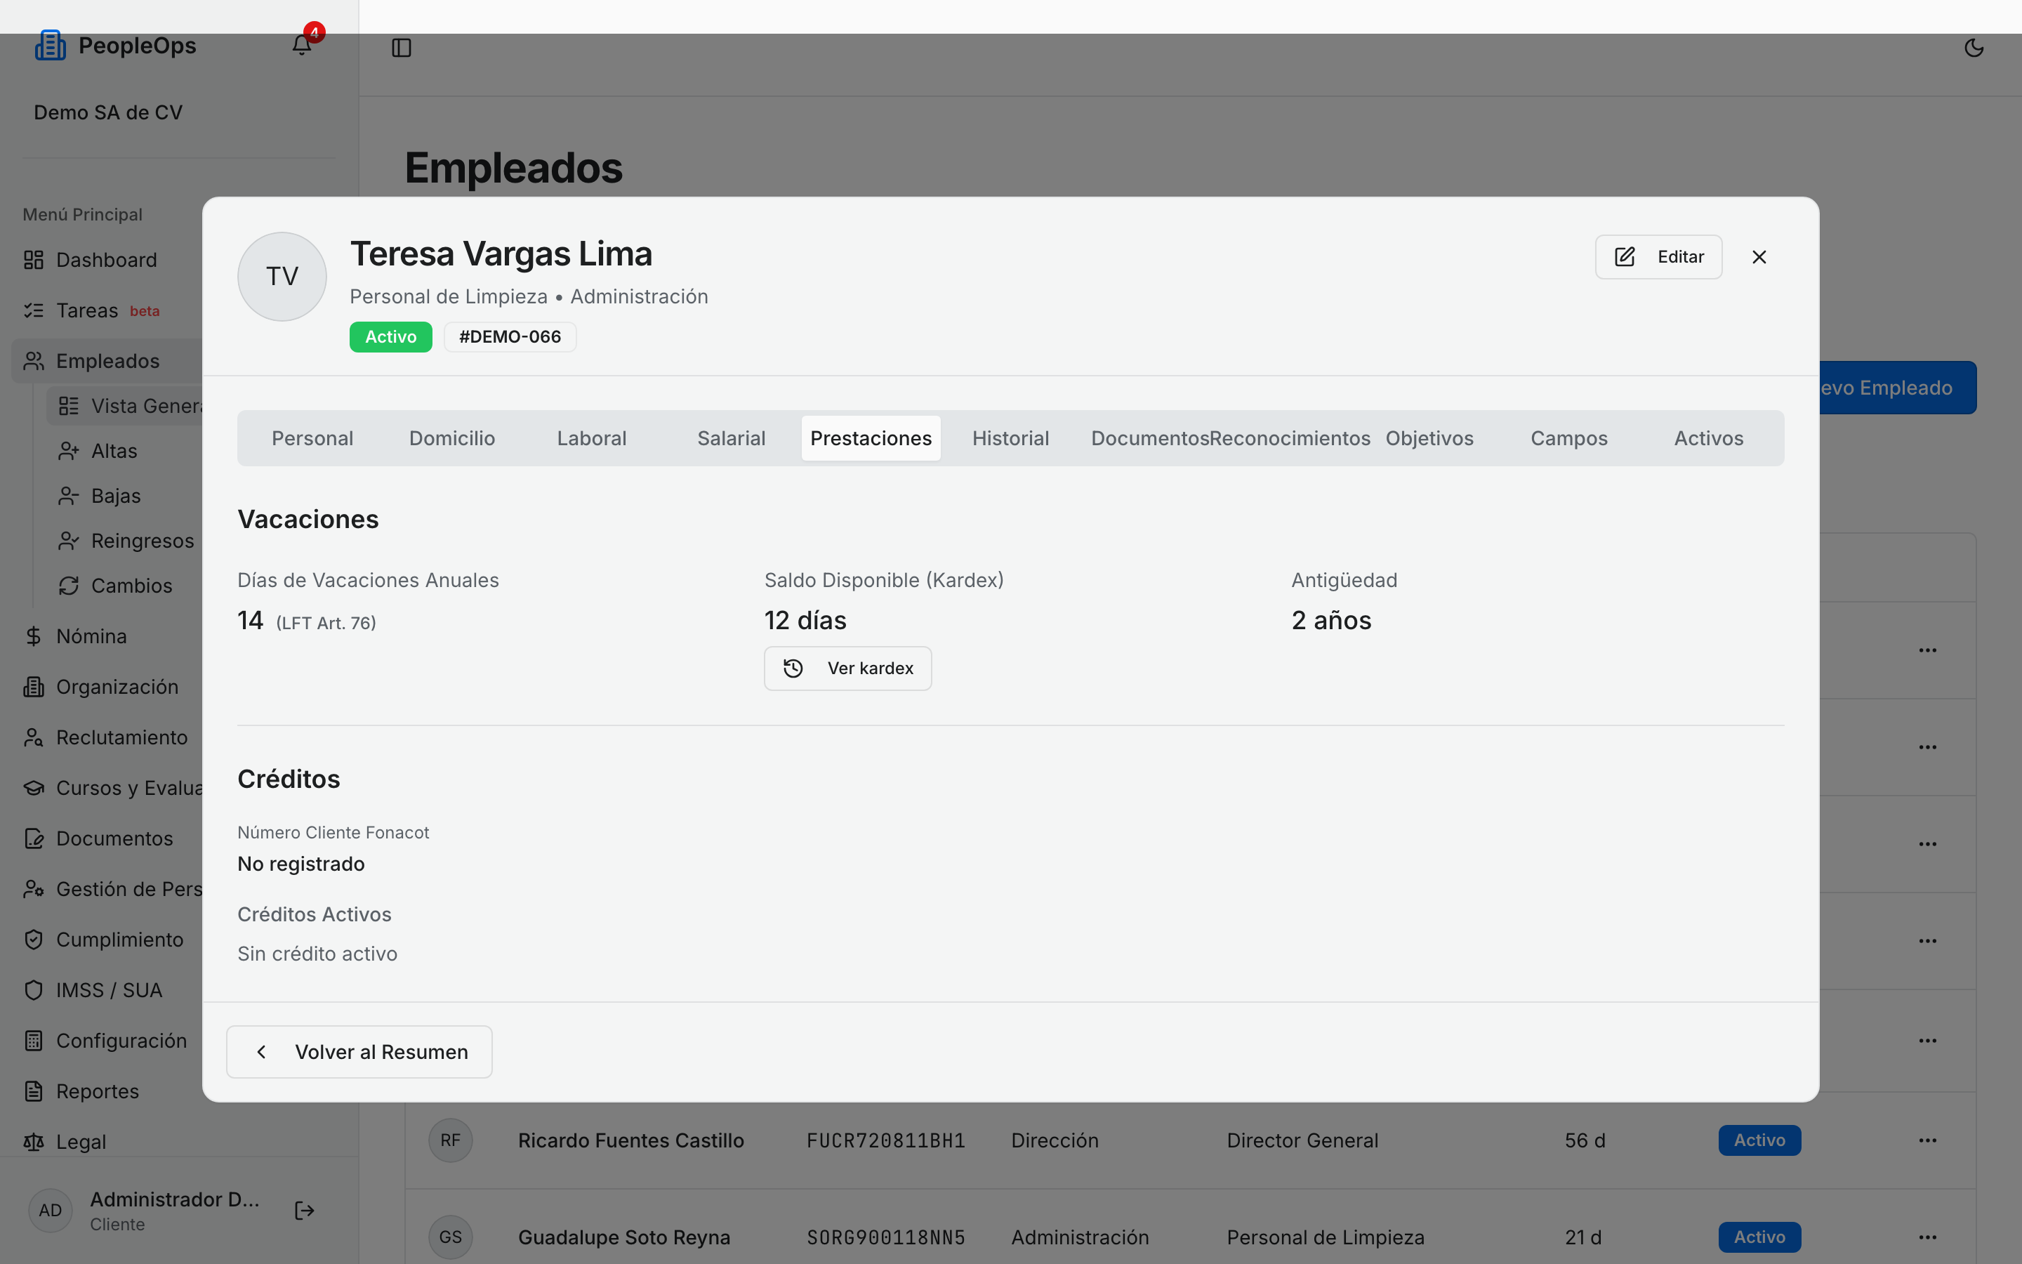This screenshot has height=1264, width=2022.
Task: Click the Demo SA de CV company name
Action: pos(108,113)
